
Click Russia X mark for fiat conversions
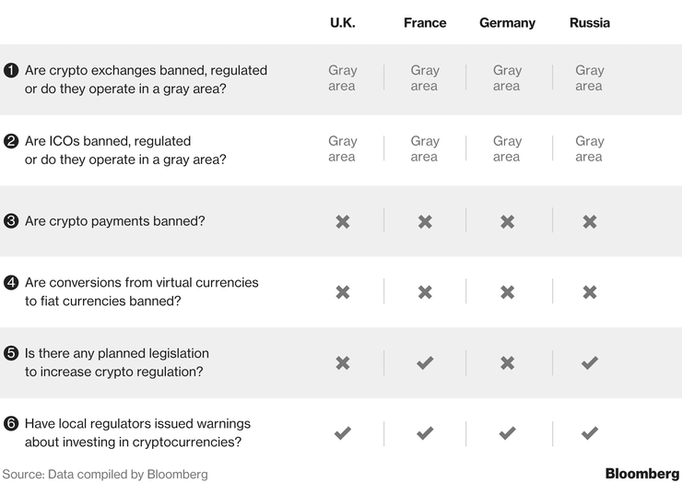tap(590, 292)
